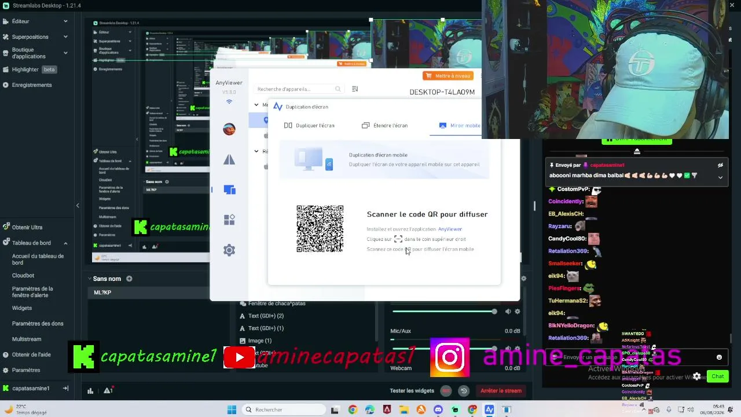Send message with the green Chat button
This screenshot has width=741, height=417.
tap(718, 376)
